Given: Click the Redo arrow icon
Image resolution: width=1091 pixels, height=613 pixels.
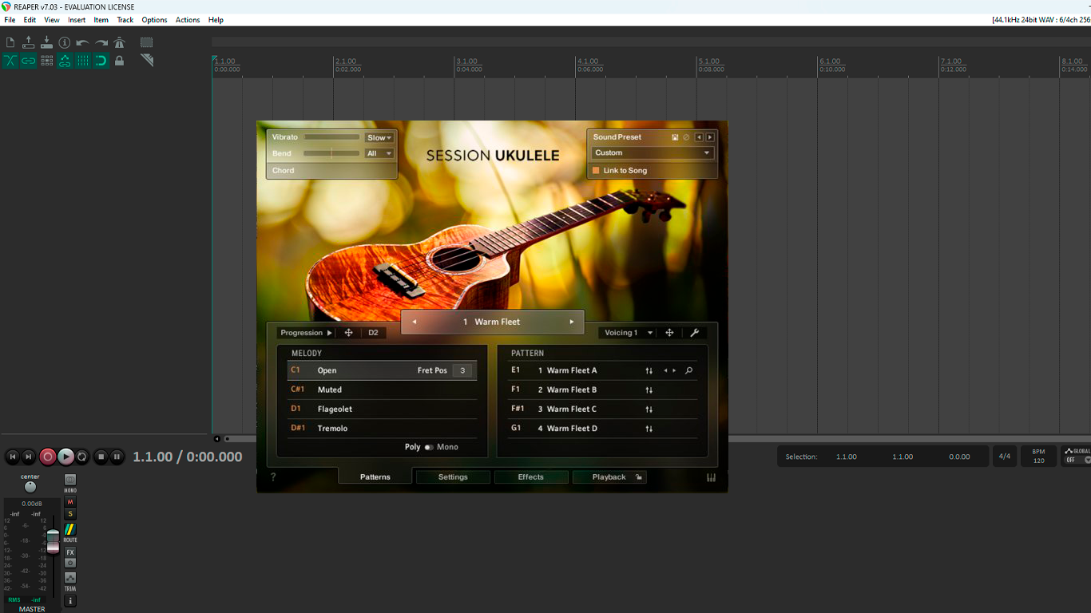Looking at the screenshot, I should (101, 42).
